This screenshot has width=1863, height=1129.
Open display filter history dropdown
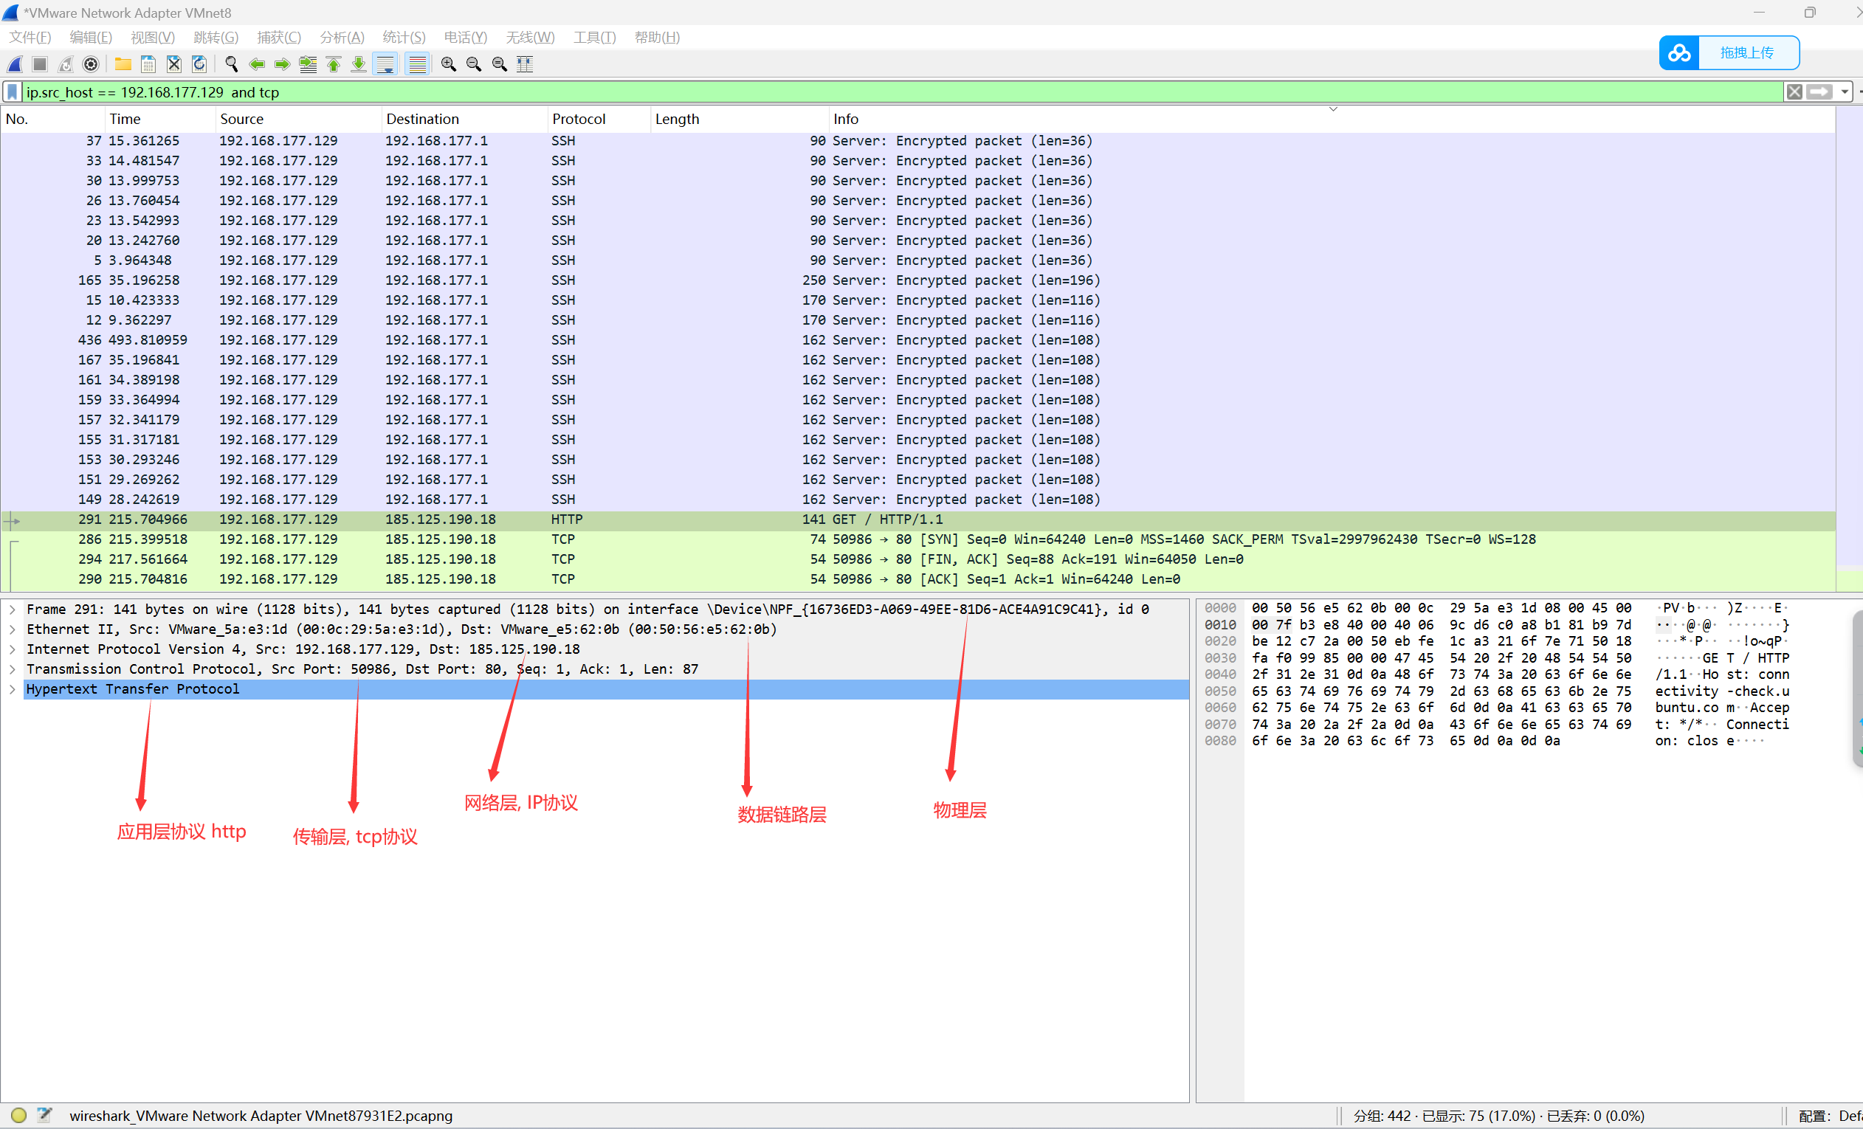(1845, 92)
